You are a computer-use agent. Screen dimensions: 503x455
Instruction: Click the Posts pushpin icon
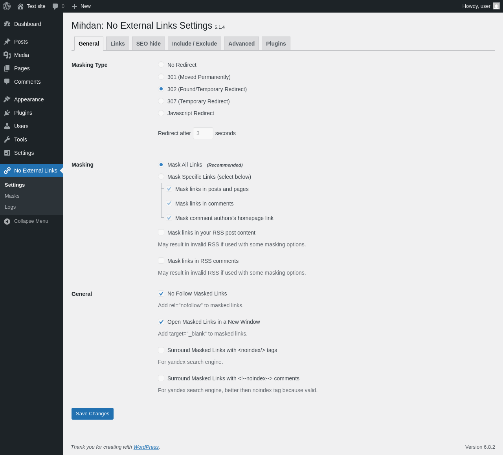point(7,42)
